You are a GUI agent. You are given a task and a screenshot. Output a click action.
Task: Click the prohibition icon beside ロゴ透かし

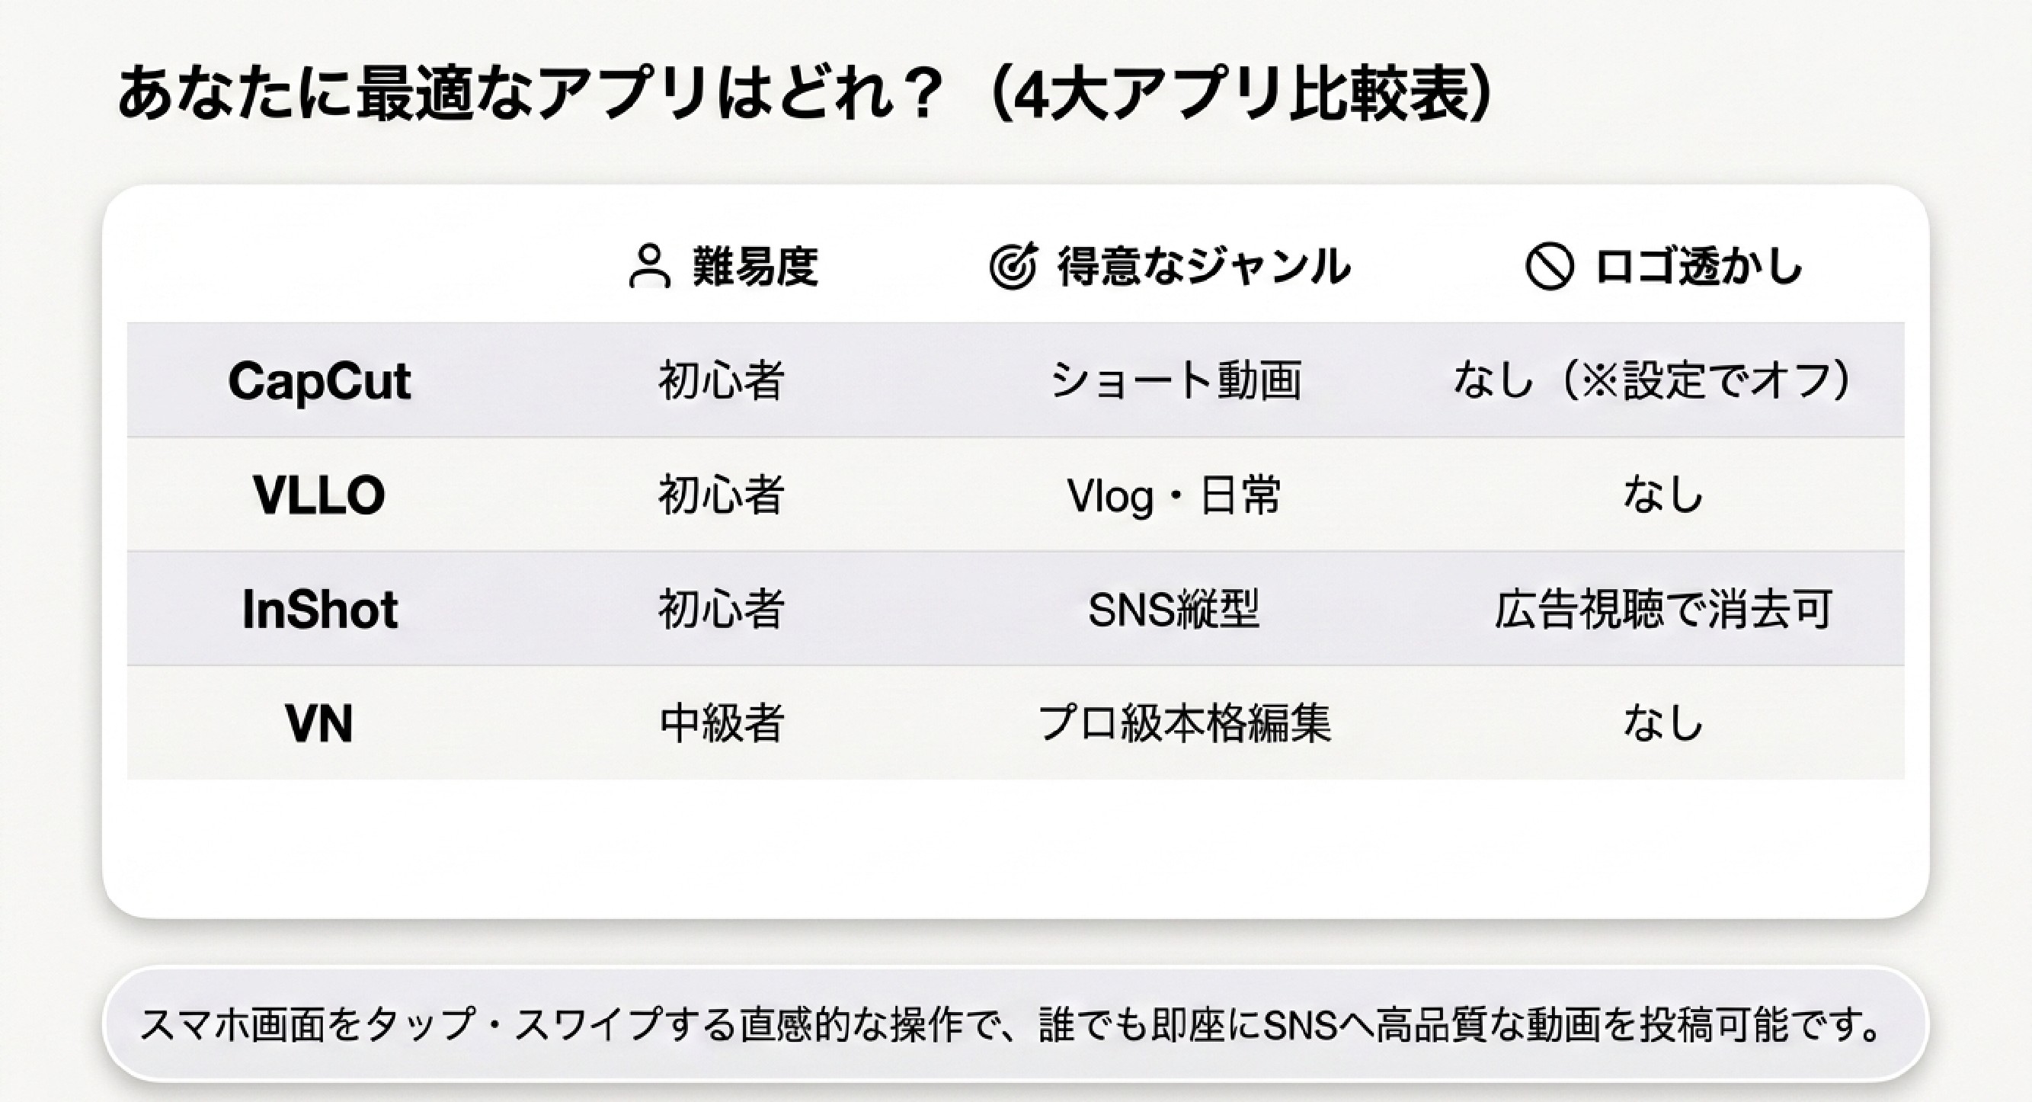point(1549,267)
